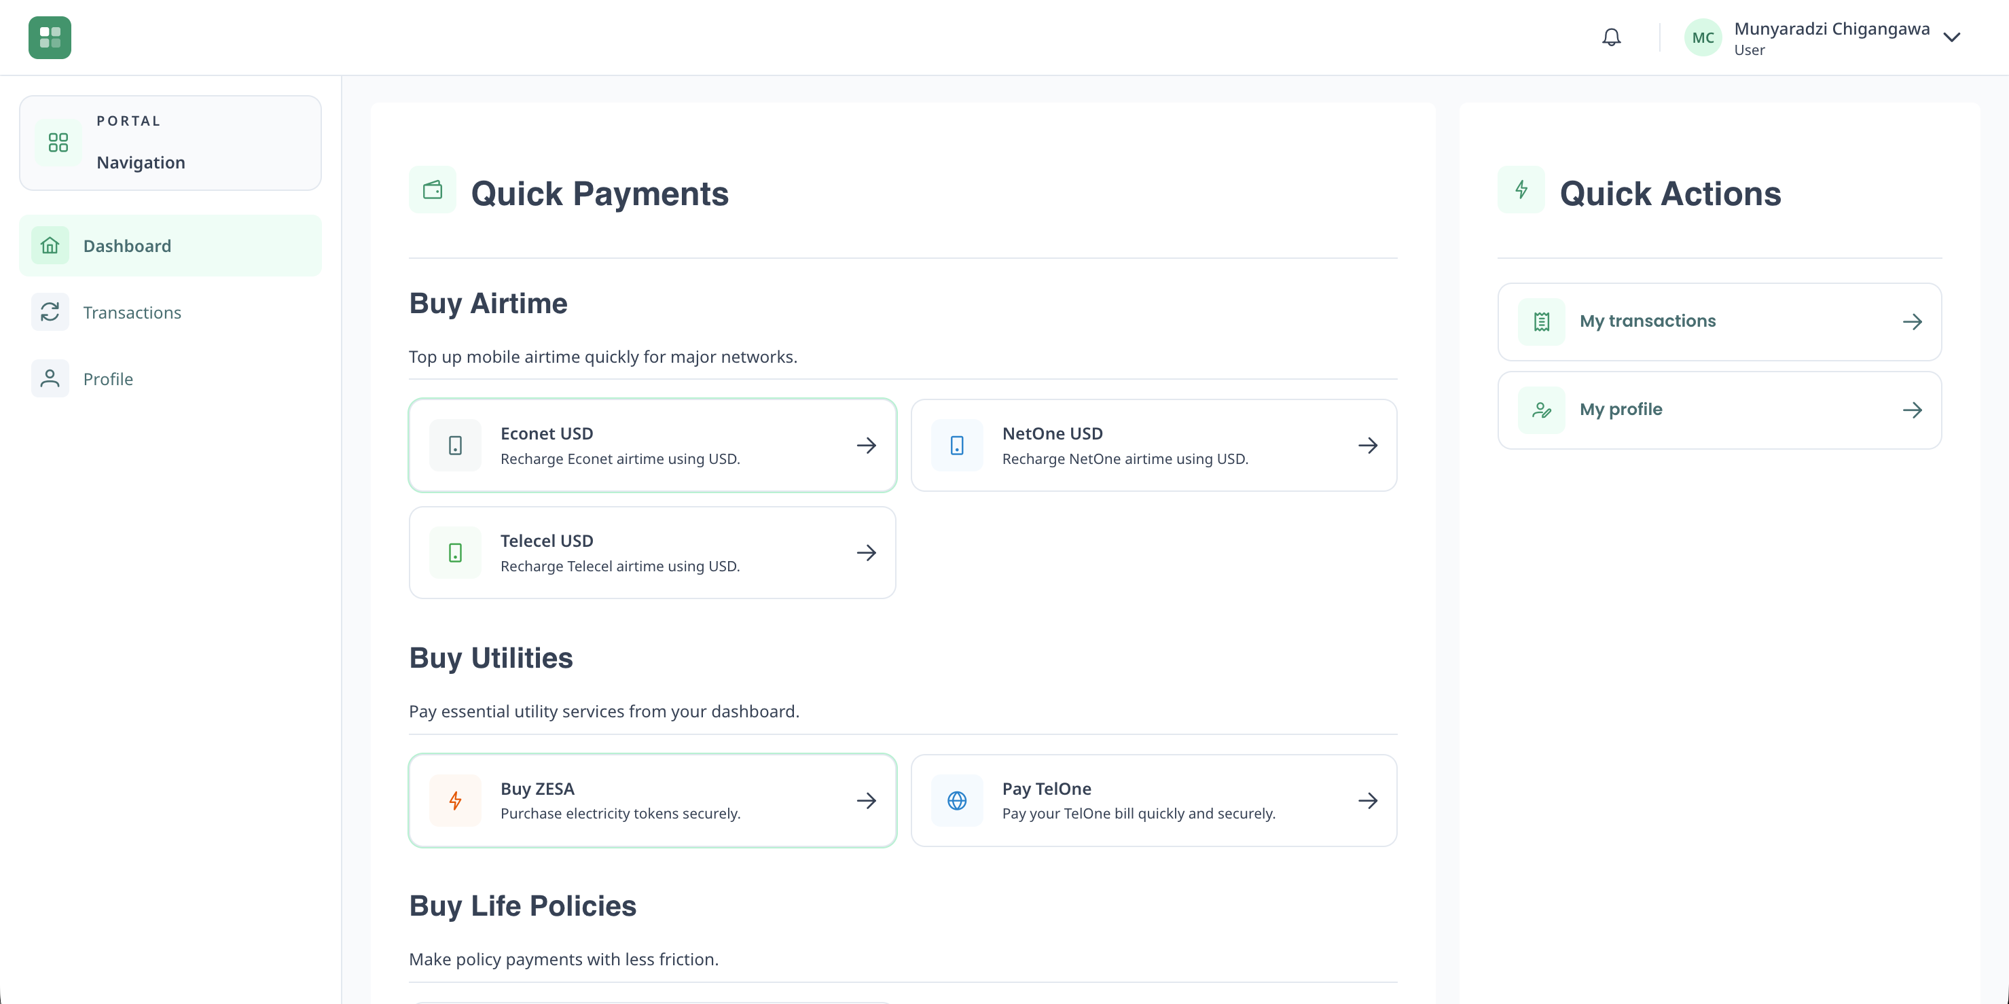Open My profile quick action

[x=1720, y=410]
